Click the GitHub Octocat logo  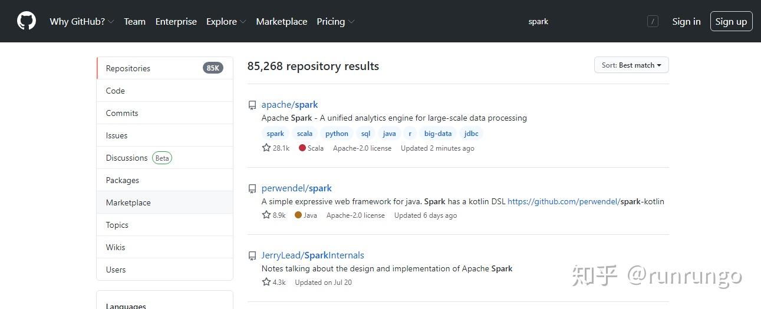pyautogui.click(x=27, y=21)
